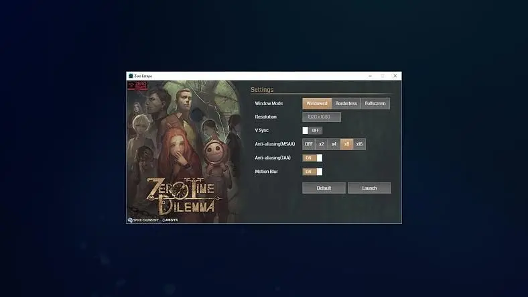Viewport: 528px width, 297px height.
Task: Minimize the Zero Escape window
Action: (370, 76)
